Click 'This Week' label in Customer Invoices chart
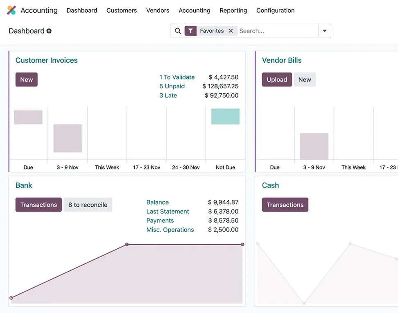The width and height of the screenshot is (398, 313). pos(107,167)
